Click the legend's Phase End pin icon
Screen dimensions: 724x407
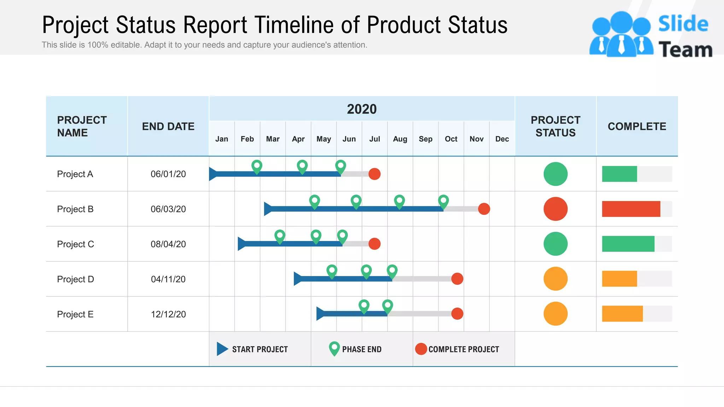point(334,348)
